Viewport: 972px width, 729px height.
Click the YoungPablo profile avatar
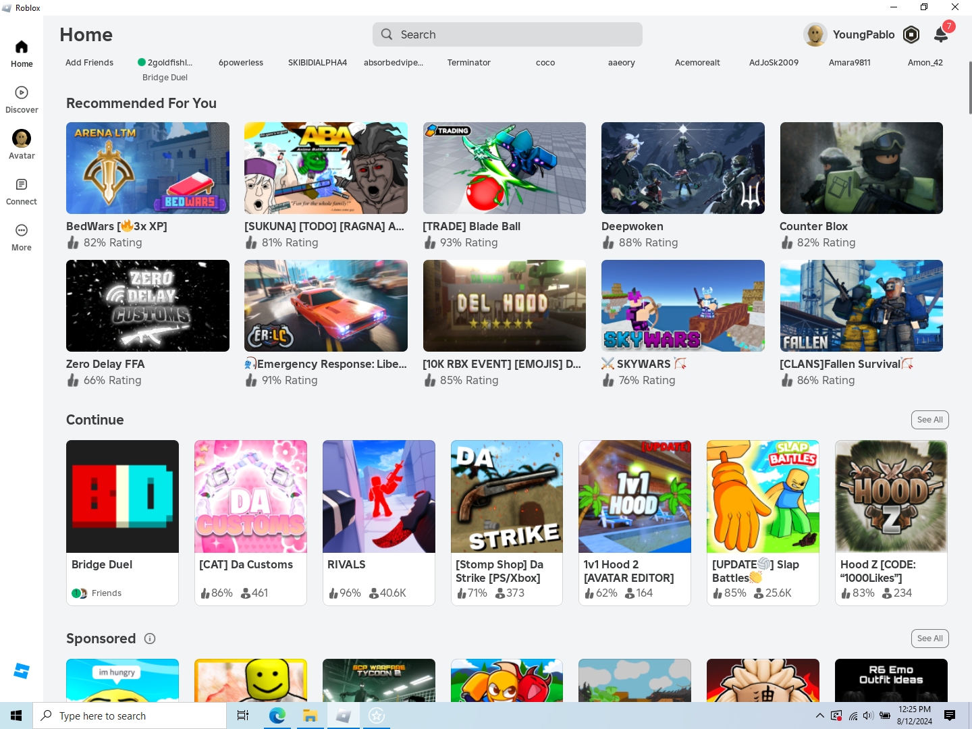[815, 34]
